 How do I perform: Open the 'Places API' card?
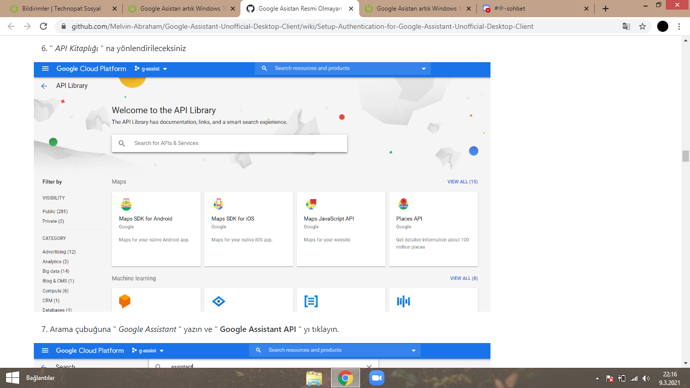click(x=433, y=229)
